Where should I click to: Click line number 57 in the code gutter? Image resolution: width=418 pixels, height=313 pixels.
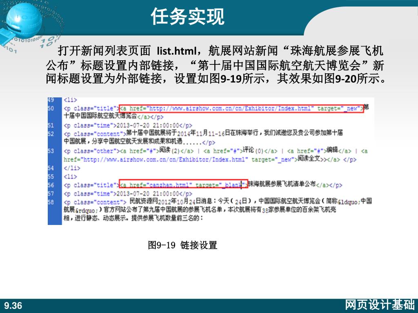click(x=51, y=194)
